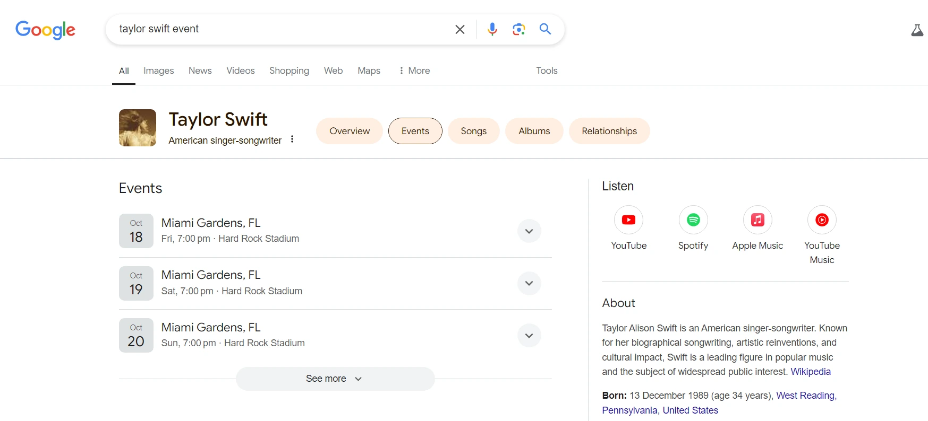Open Apple Music from the Listen section
This screenshot has height=421, width=928.
(757, 220)
